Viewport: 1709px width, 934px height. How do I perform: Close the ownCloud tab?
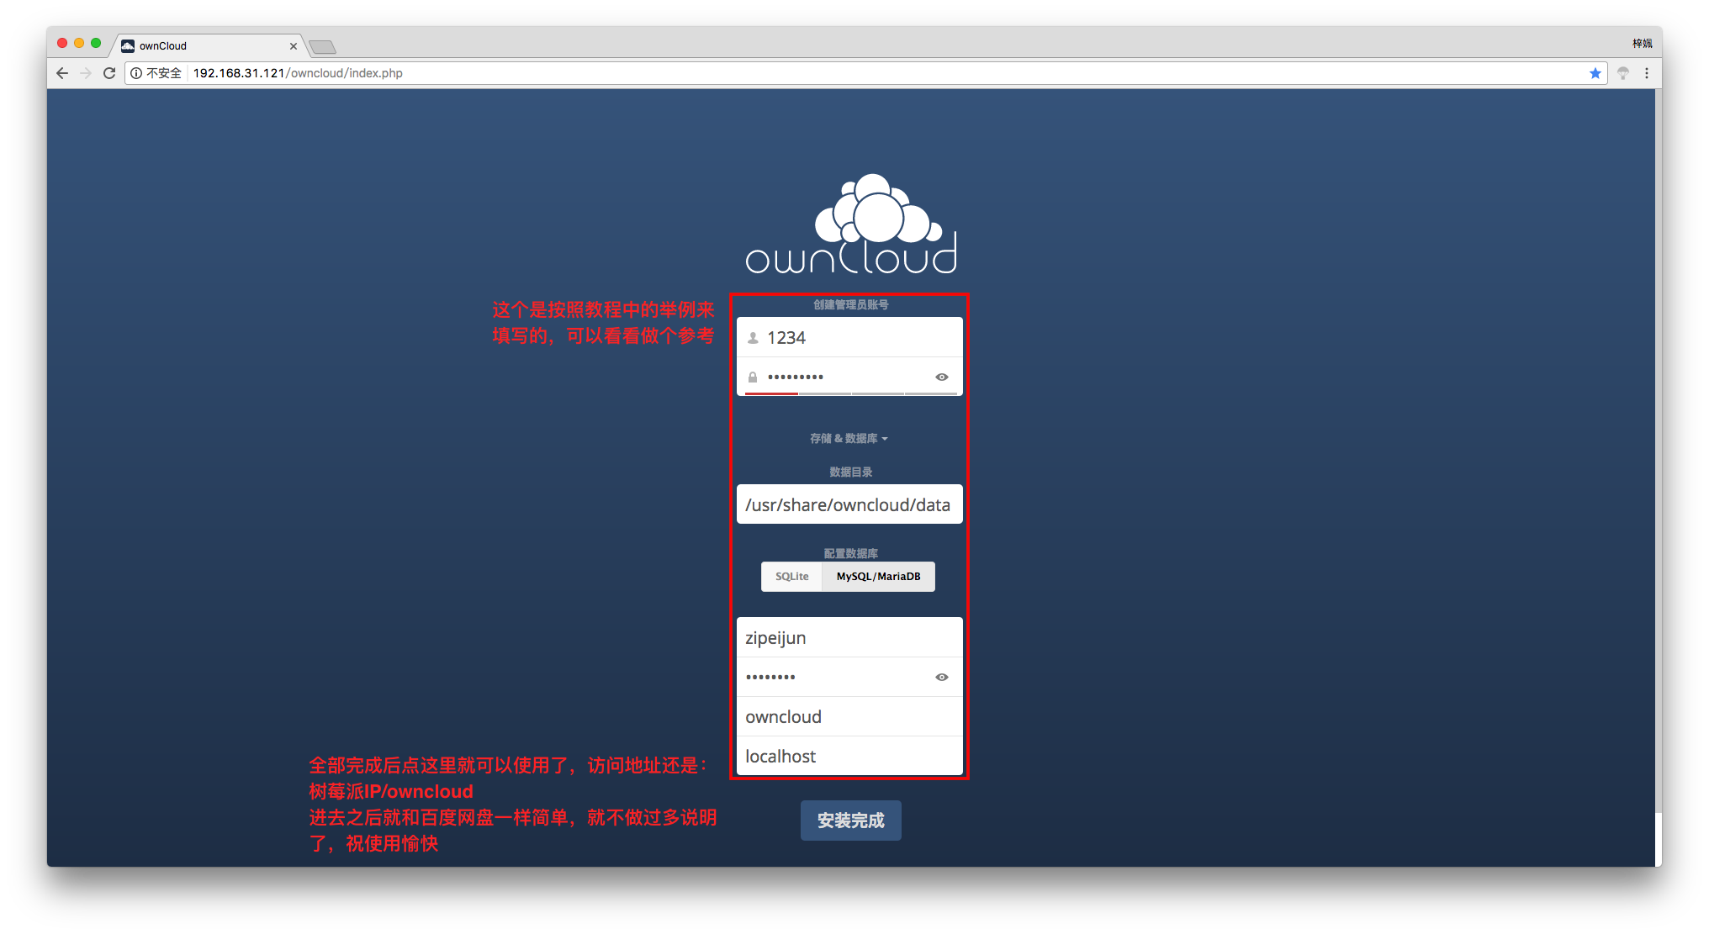(x=294, y=46)
